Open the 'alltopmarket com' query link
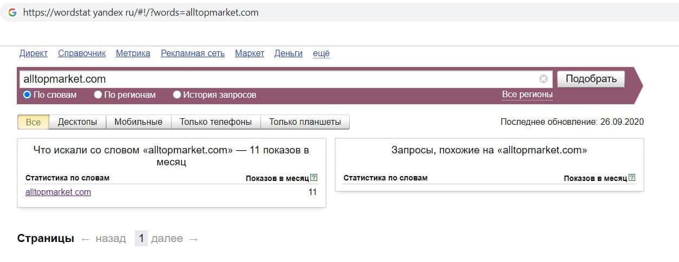The width and height of the screenshot is (679, 262). pos(58,192)
